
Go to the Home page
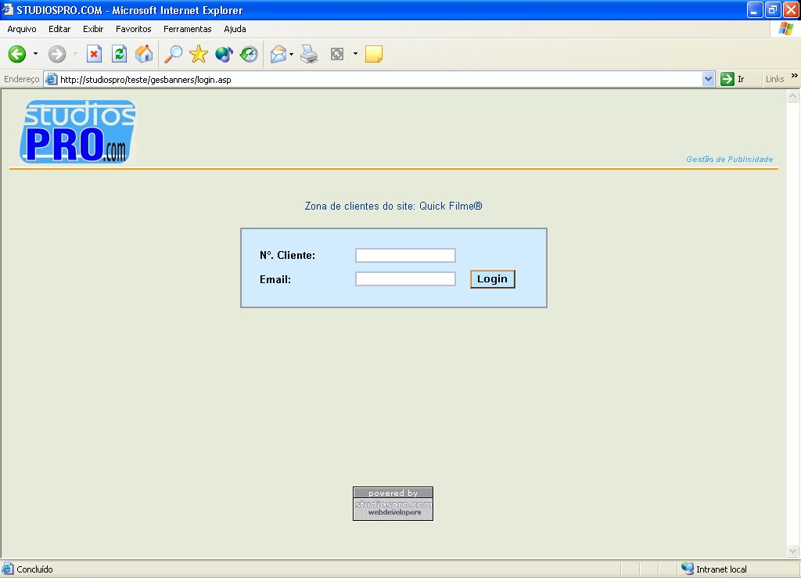(144, 54)
